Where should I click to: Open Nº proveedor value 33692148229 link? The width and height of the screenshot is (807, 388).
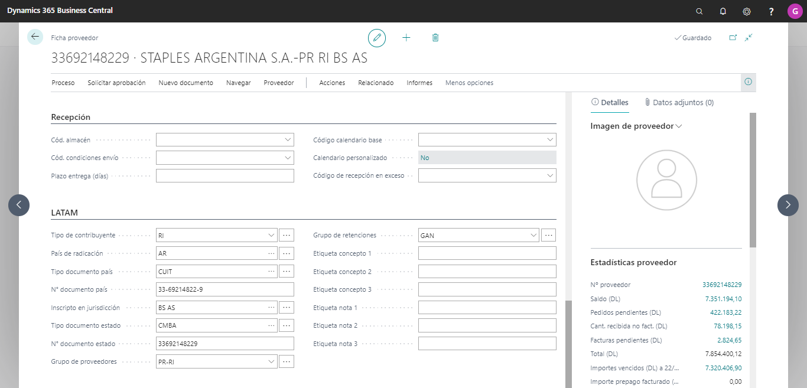pyautogui.click(x=722, y=285)
